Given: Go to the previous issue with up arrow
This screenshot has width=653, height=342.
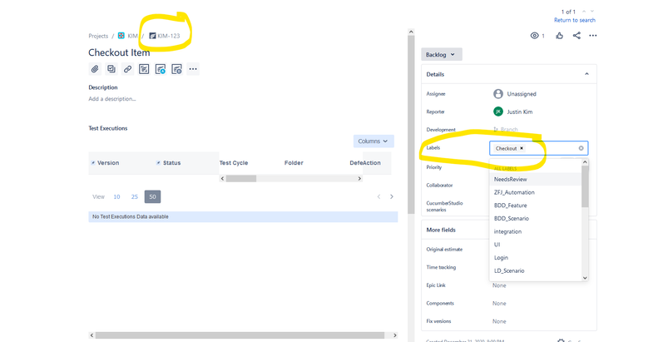Looking at the screenshot, I should click(584, 12).
